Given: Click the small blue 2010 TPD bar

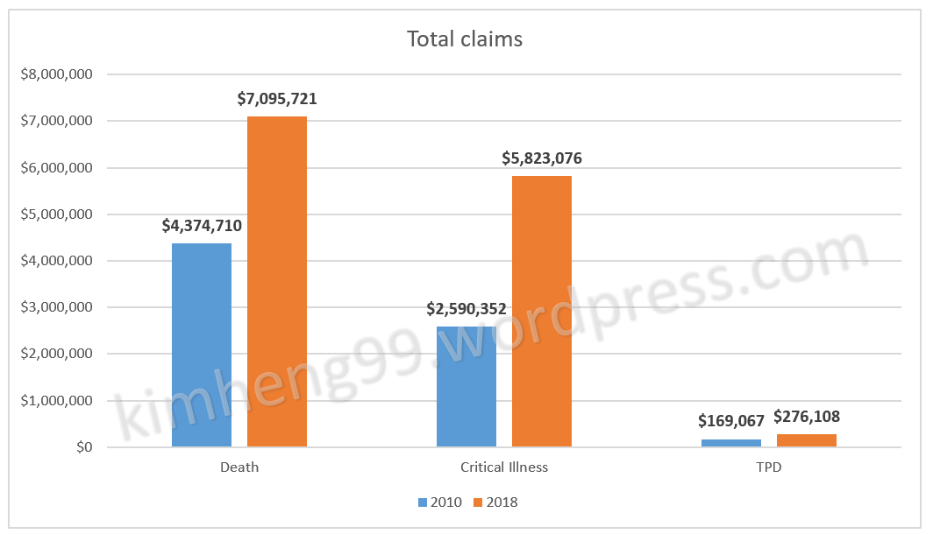Looking at the screenshot, I should pos(731,443).
